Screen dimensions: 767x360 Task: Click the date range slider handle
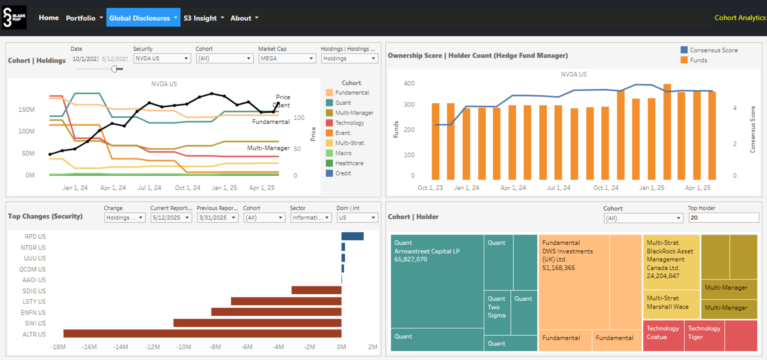[114, 69]
